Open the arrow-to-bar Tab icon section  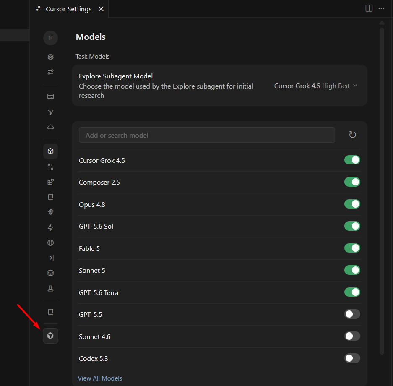[x=50, y=258]
